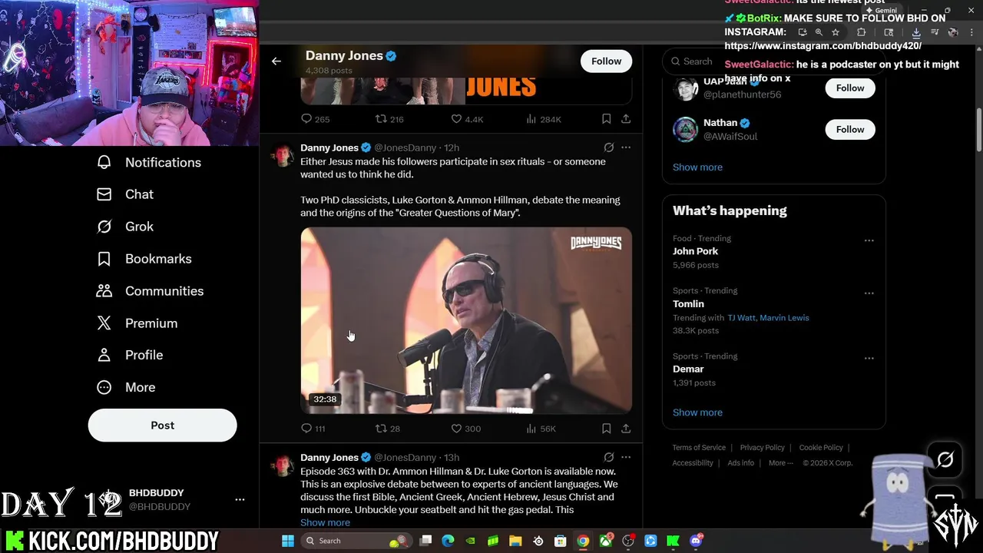View analytics showing 56K views
Screen dimensions: 983x553
(x=541, y=429)
